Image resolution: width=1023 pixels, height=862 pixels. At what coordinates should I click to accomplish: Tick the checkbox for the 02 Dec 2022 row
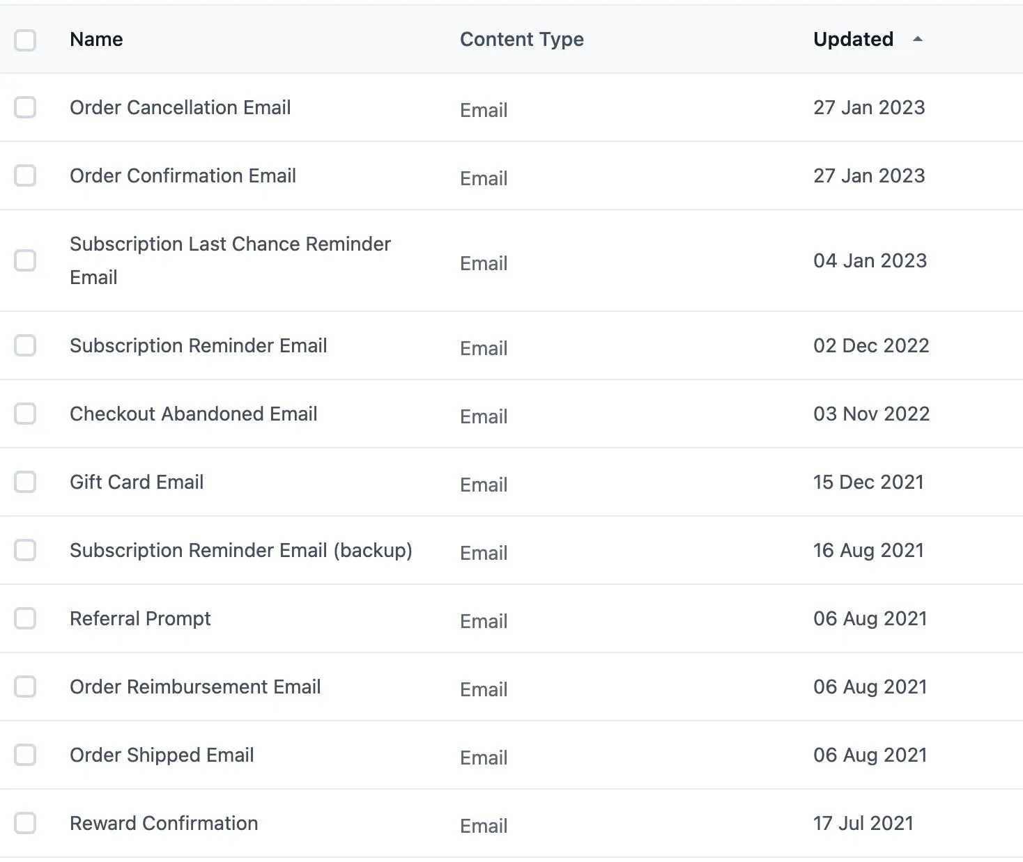pyautogui.click(x=25, y=345)
